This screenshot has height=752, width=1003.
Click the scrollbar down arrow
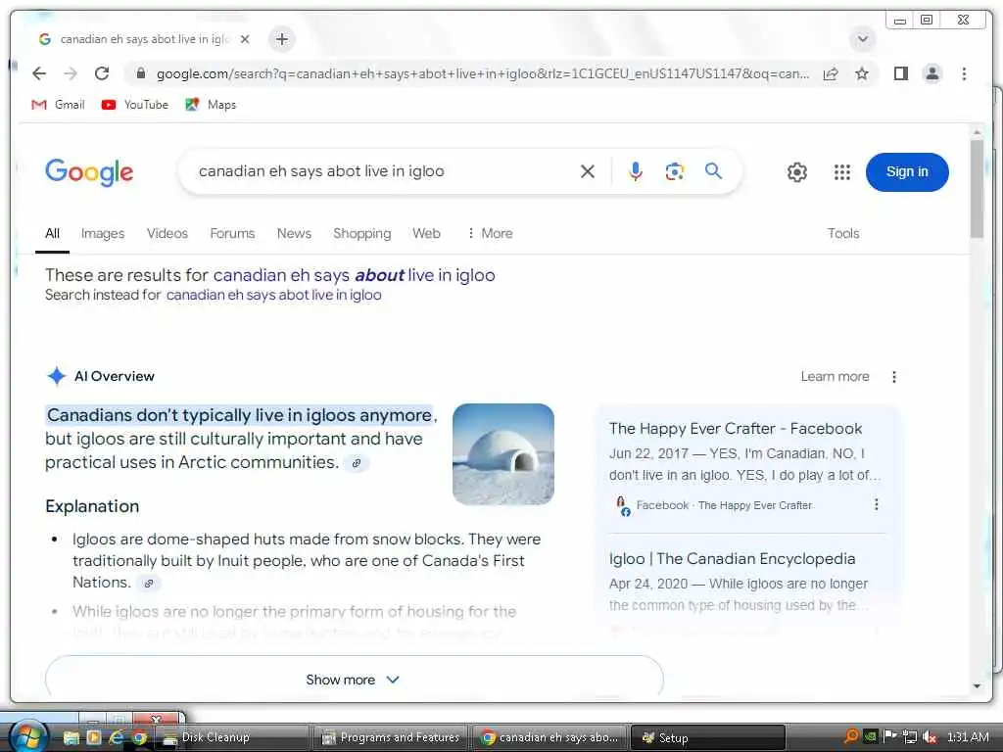[x=977, y=686]
